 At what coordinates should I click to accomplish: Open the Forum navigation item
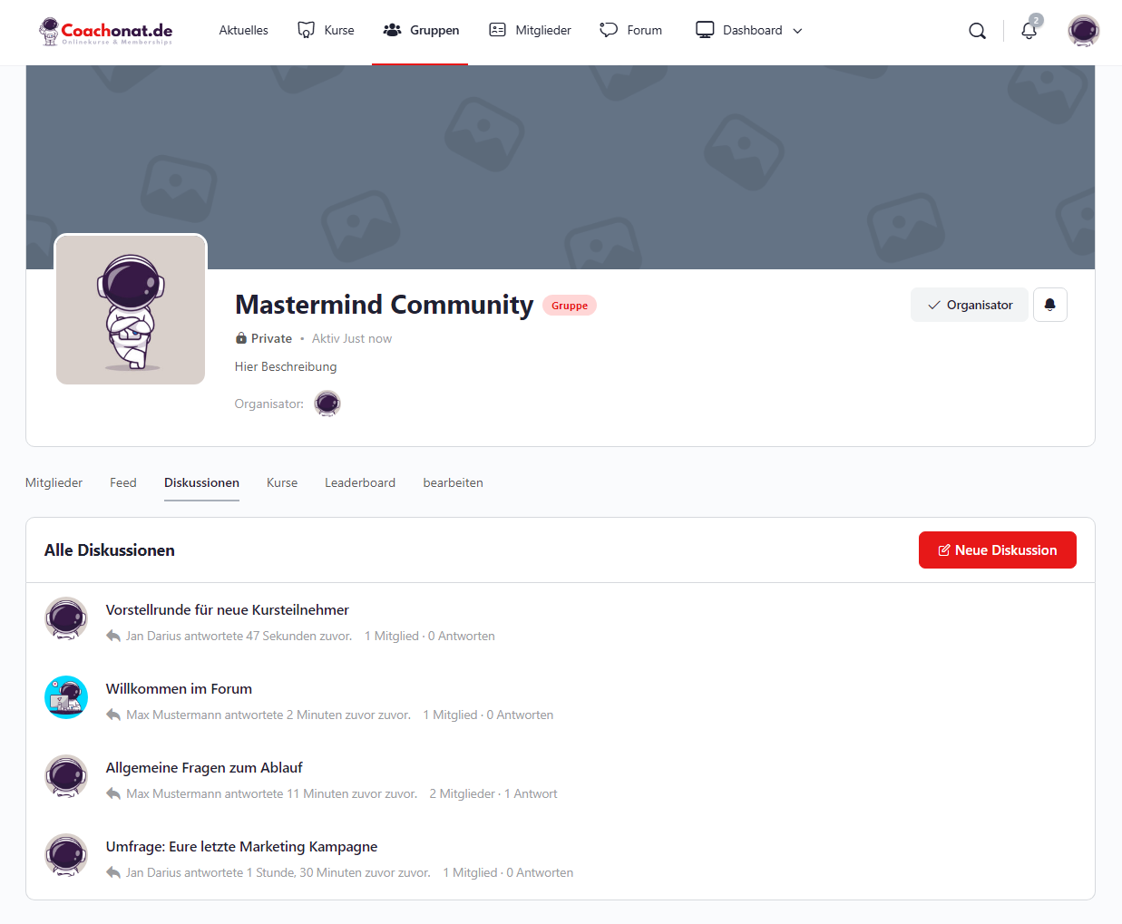631,31
